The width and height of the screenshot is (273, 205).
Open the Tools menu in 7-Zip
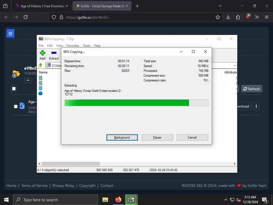coord(87,45)
